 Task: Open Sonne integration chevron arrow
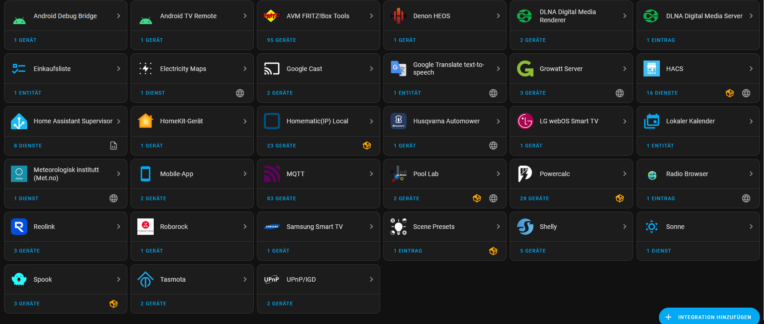pyautogui.click(x=751, y=227)
